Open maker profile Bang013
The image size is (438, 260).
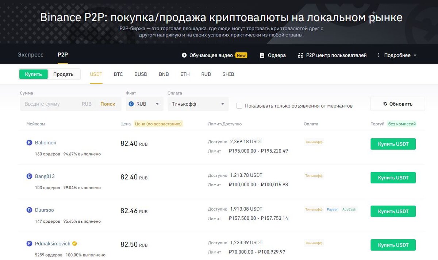coord(45,176)
